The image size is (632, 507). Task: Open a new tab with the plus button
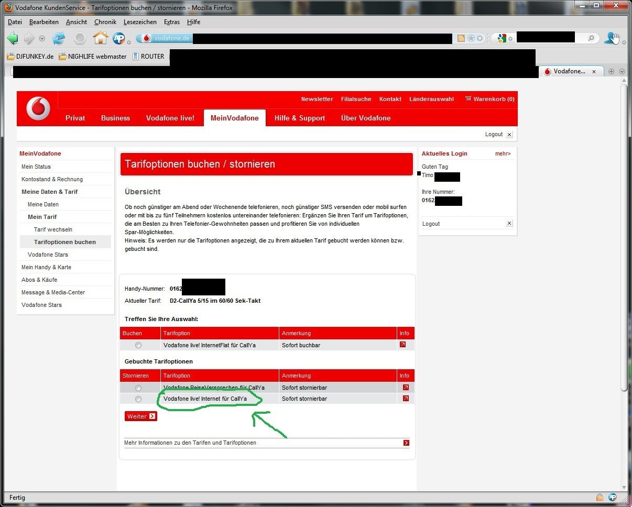611,72
